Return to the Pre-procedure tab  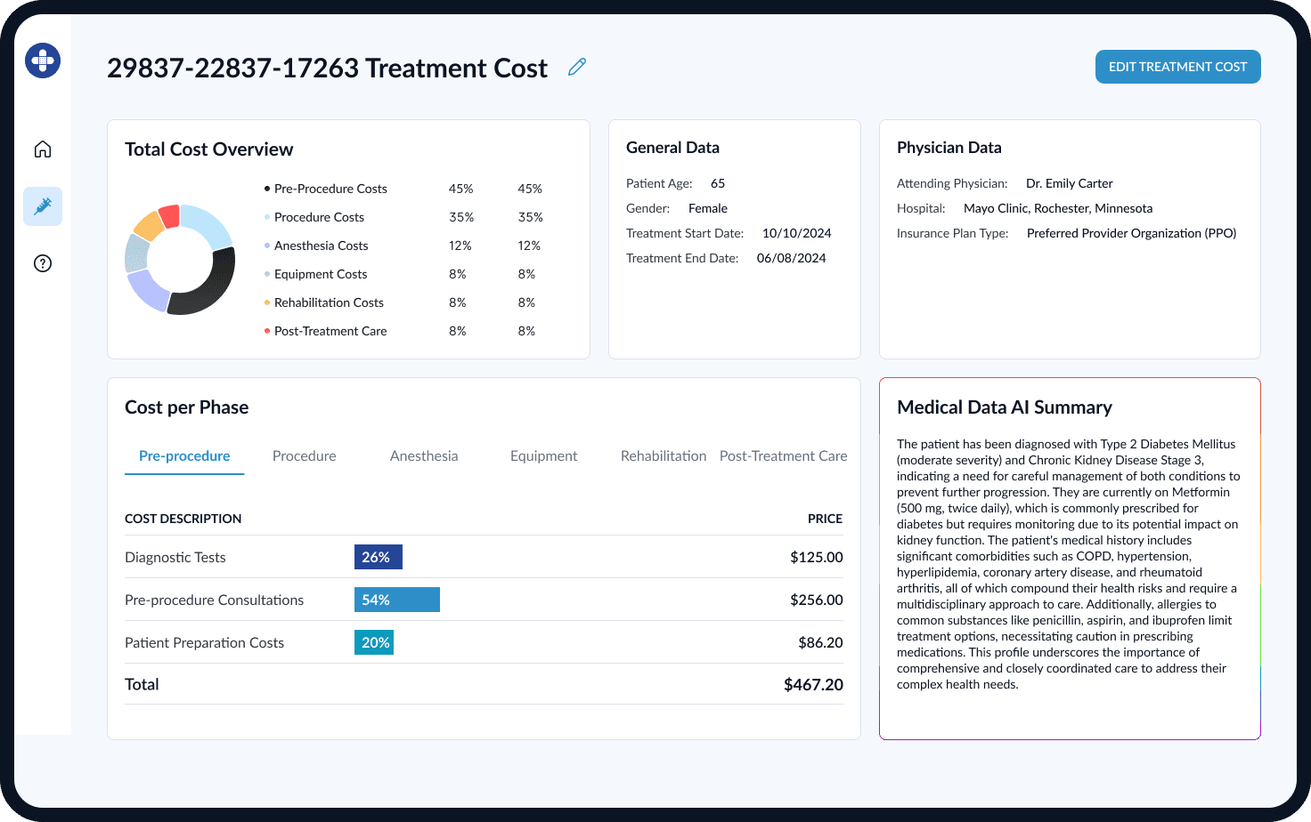tap(184, 455)
